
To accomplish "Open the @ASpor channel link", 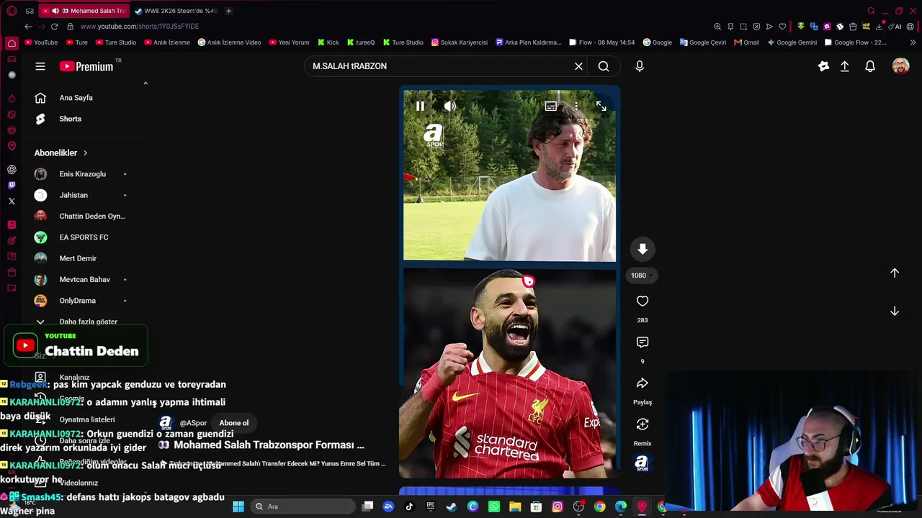I will (x=193, y=423).
